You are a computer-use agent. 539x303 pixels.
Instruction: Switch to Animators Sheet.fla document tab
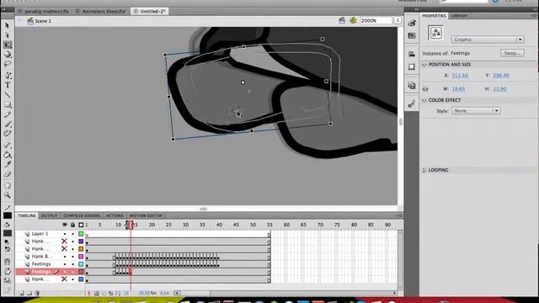pos(104,11)
